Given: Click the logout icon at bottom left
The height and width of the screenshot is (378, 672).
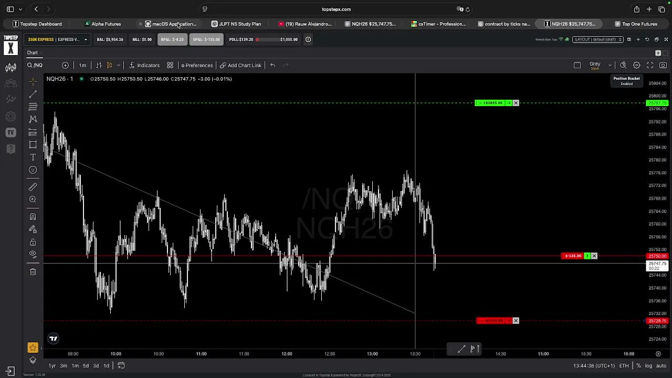Looking at the screenshot, I should coord(9,371).
